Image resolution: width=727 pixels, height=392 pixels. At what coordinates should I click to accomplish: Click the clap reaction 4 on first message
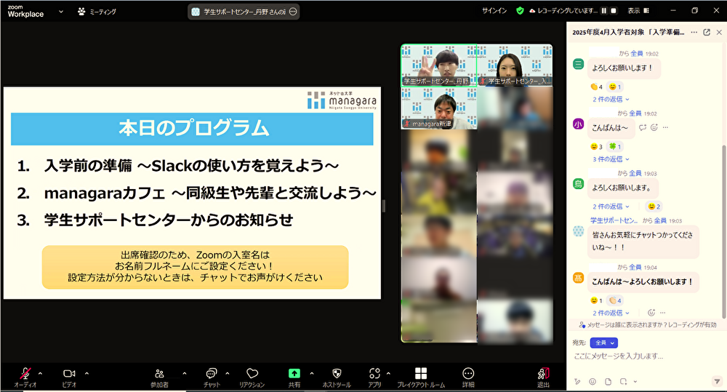pyautogui.click(x=596, y=87)
